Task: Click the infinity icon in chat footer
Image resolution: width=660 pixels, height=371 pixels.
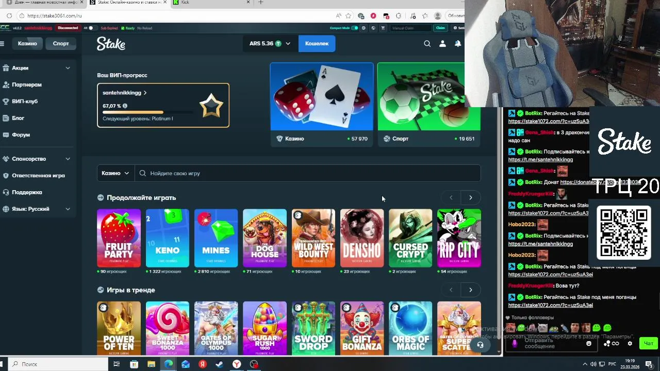Action: [x=615, y=344]
